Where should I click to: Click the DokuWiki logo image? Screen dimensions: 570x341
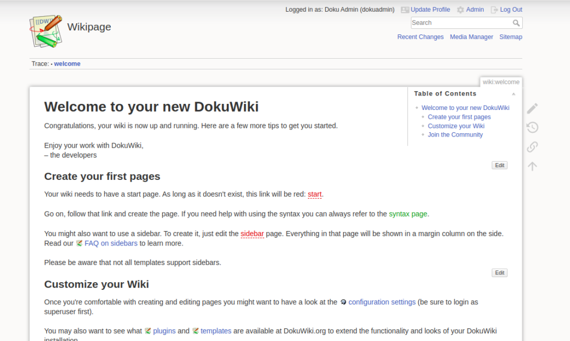(x=46, y=31)
